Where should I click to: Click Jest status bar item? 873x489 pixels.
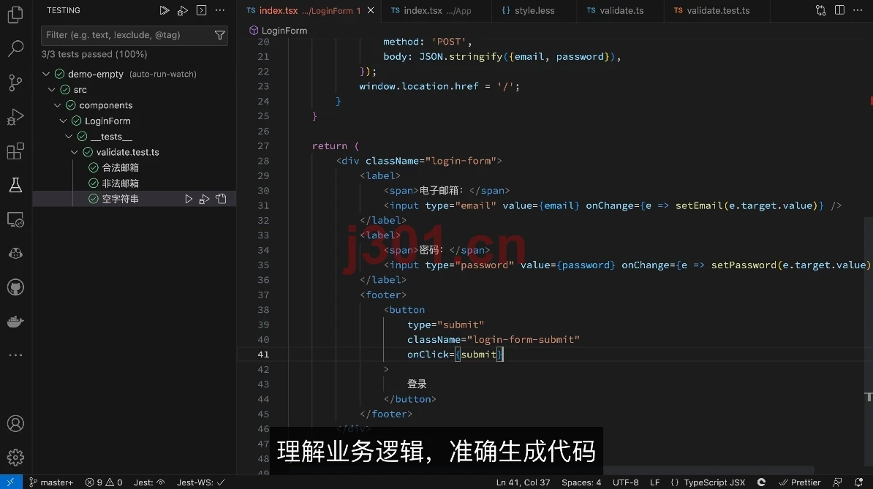[149, 482]
